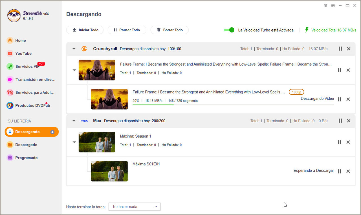
Task: Remove the Crunchyroll group
Action: [x=349, y=49]
